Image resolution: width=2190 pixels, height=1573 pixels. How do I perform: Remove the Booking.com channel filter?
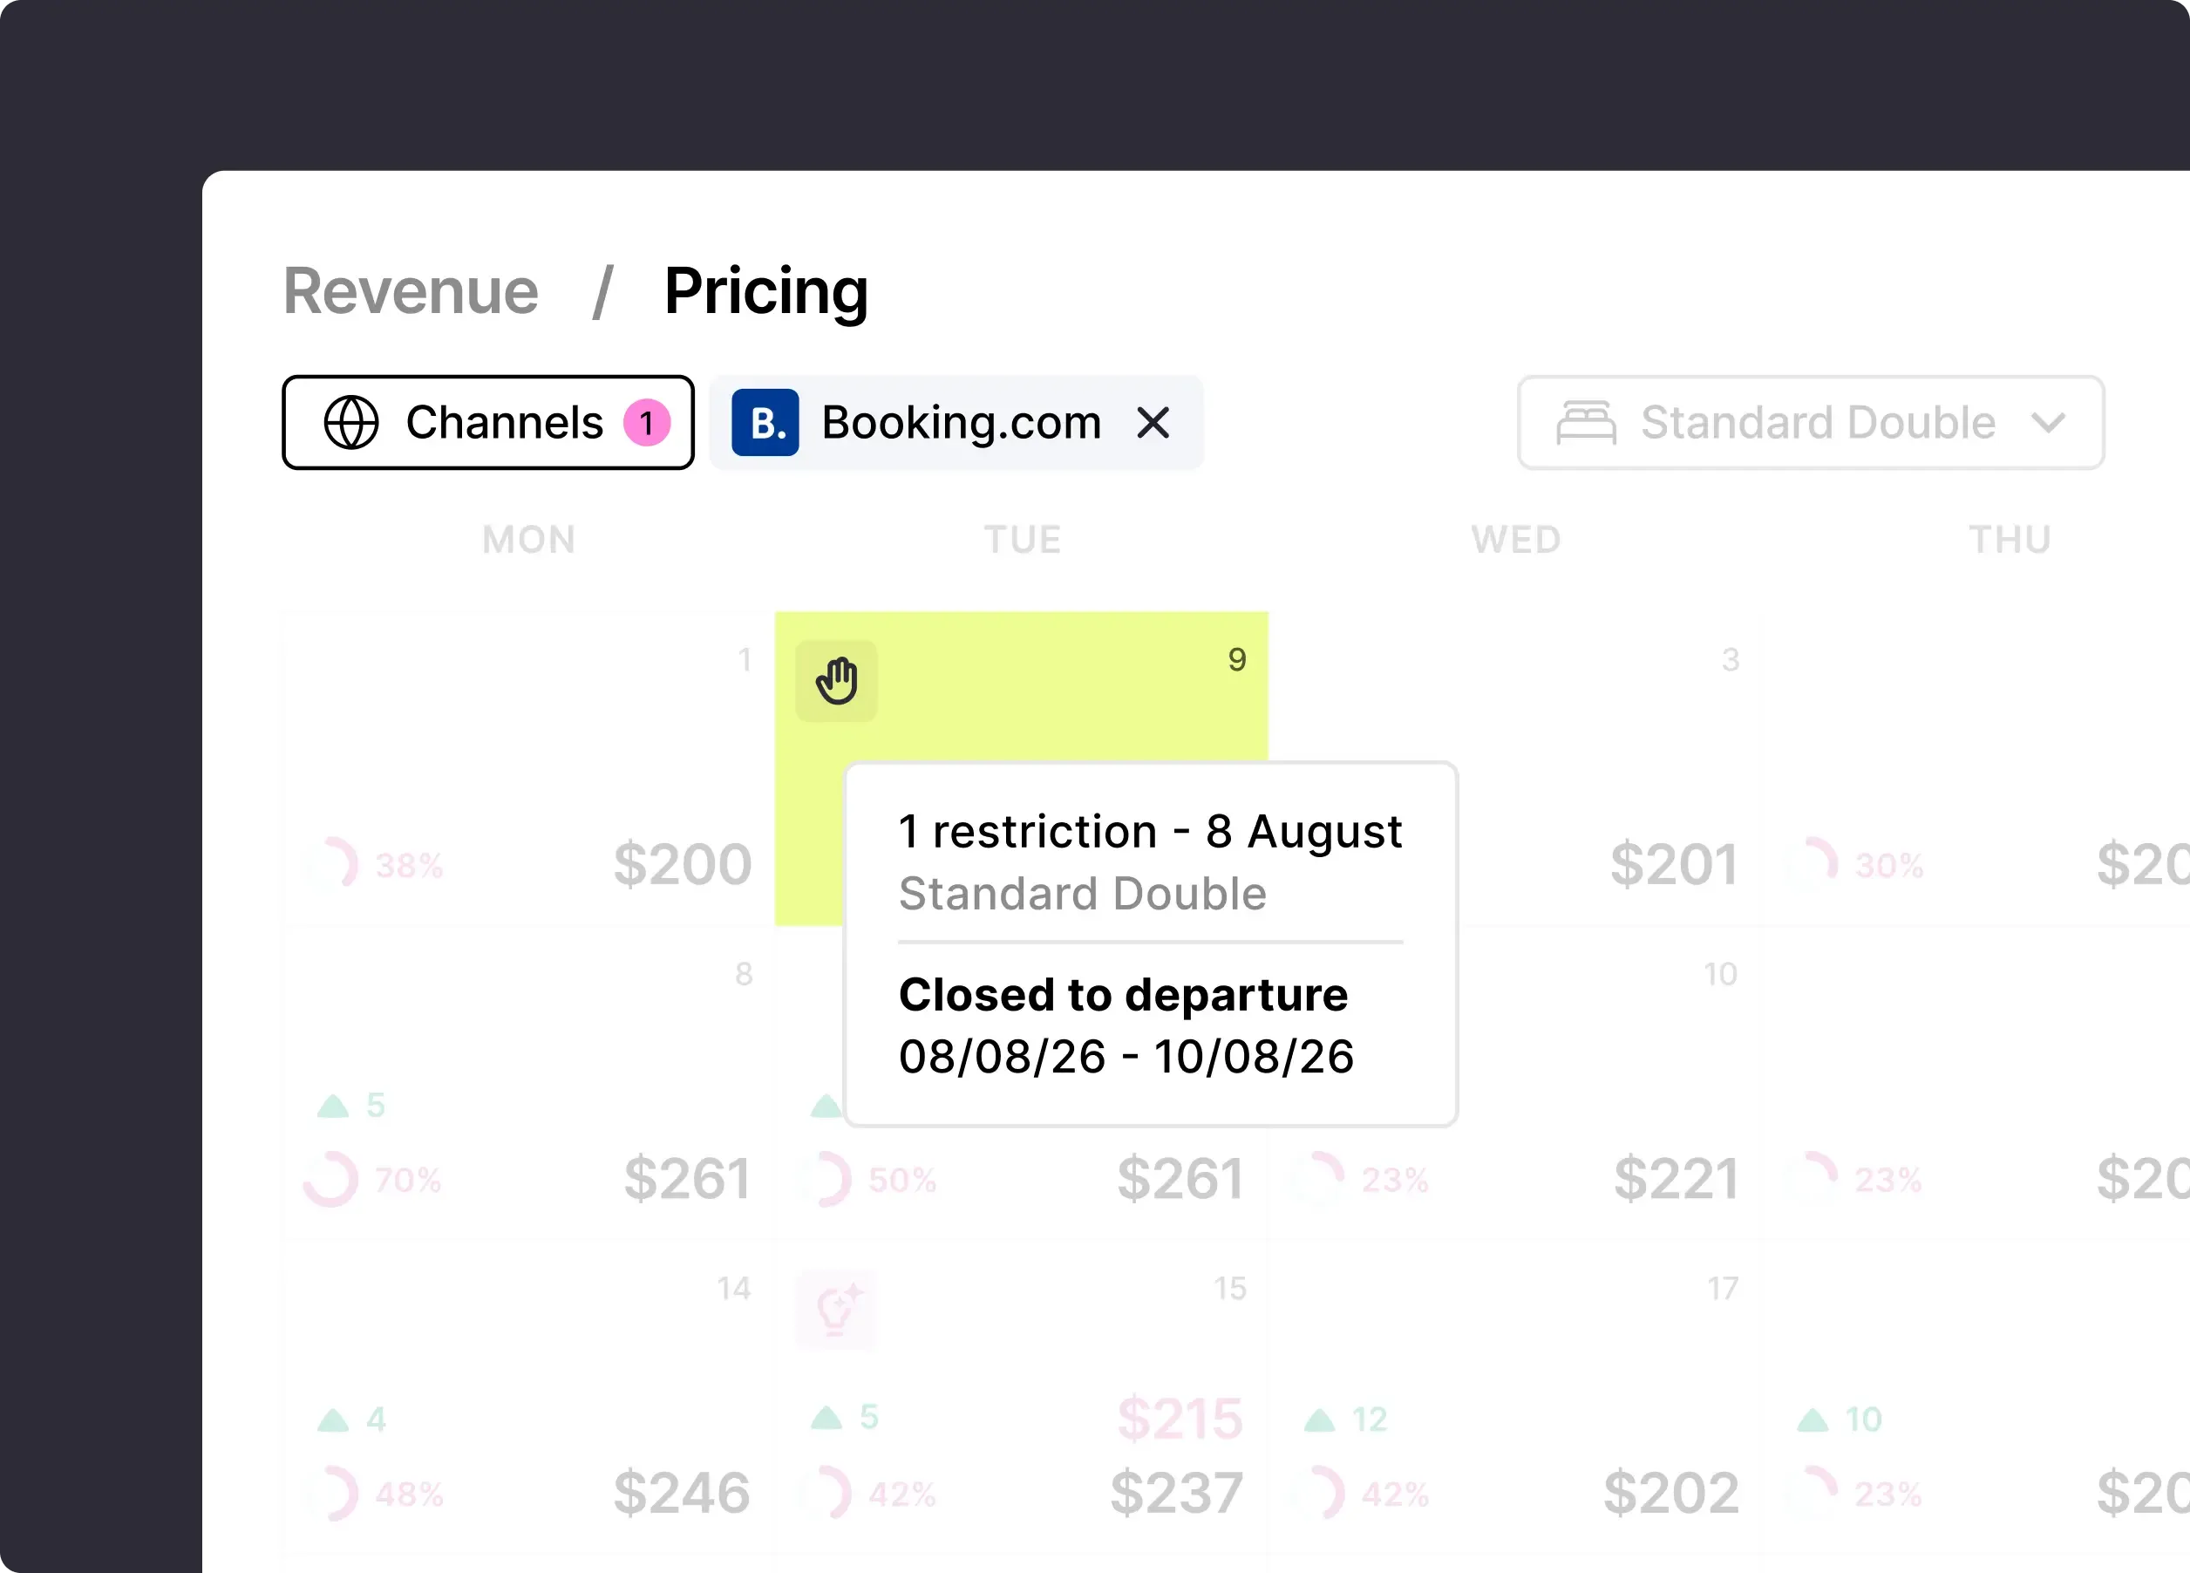coord(1153,423)
